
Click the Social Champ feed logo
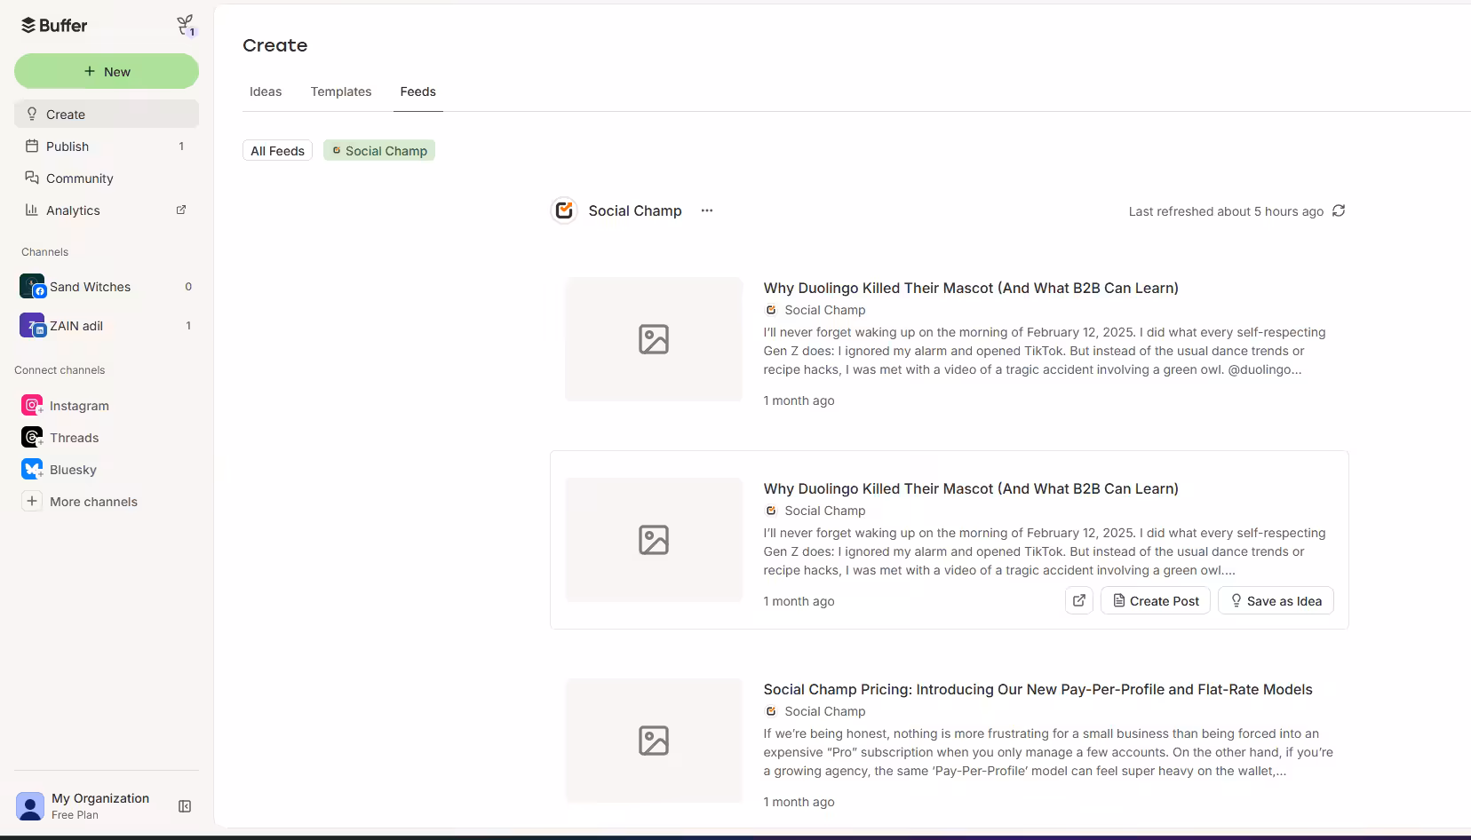[x=564, y=210]
